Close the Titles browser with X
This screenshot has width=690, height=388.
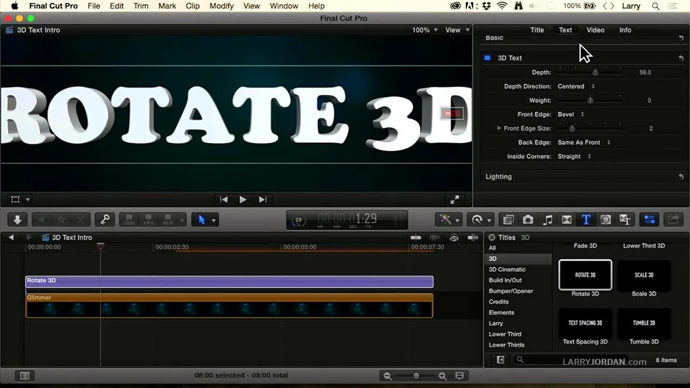click(x=492, y=238)
